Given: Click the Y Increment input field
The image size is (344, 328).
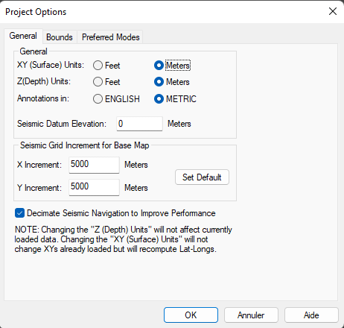Looking at the screenshot, I should [94, 187].
